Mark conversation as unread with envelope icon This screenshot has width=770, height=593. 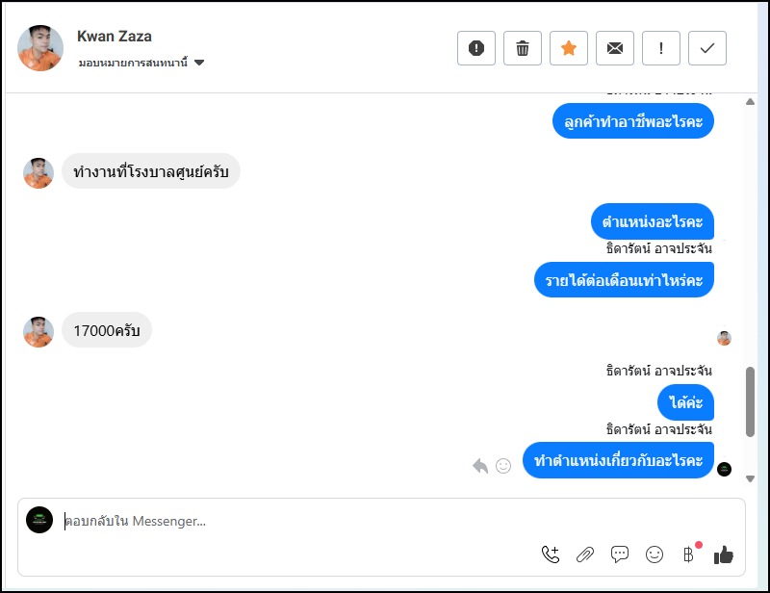pos(615,48)
